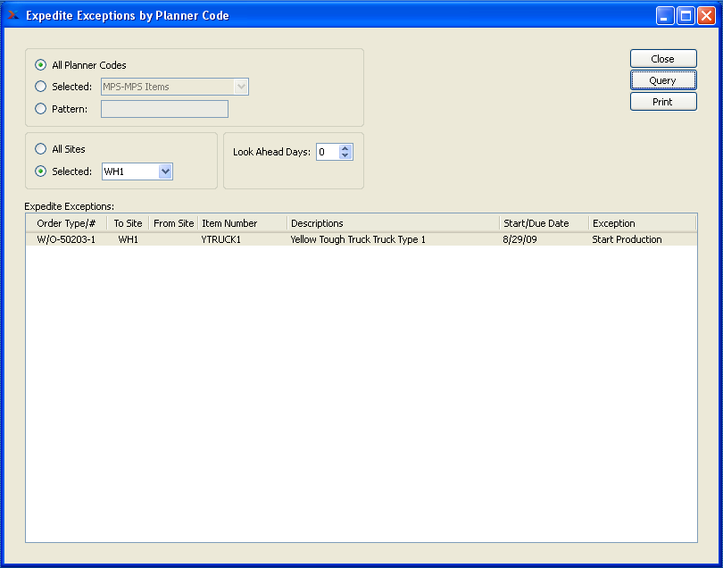Viewport: 723px width, 568px height.
Task: Sort by Exception column header
Action: 643,223
